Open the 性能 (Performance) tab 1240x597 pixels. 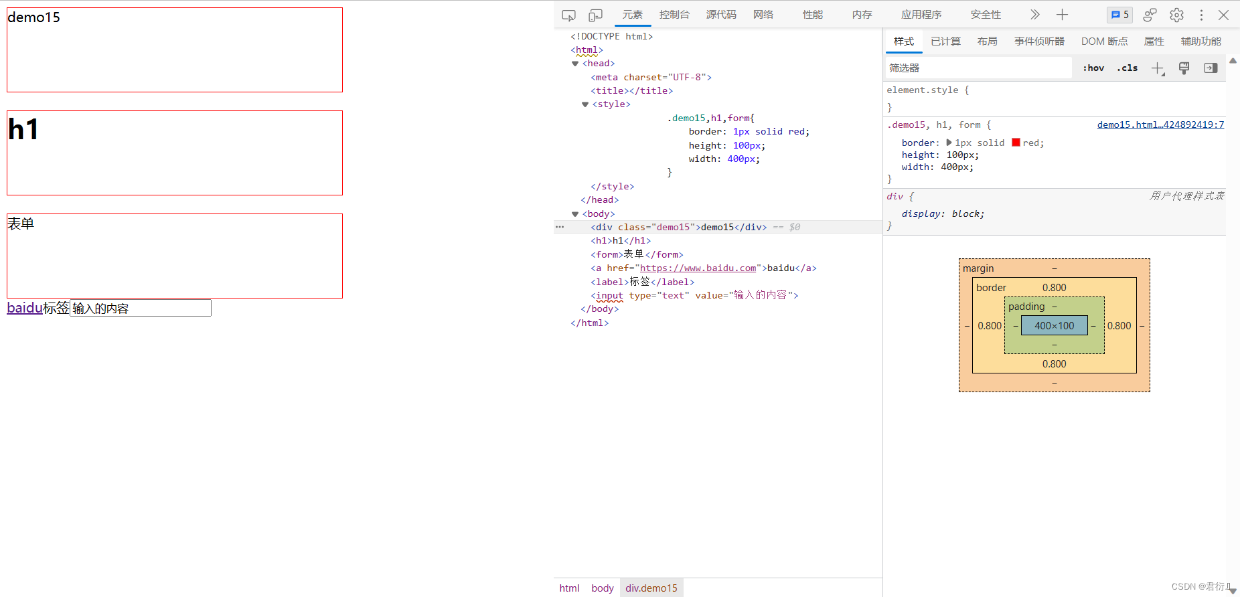point(813,15)
